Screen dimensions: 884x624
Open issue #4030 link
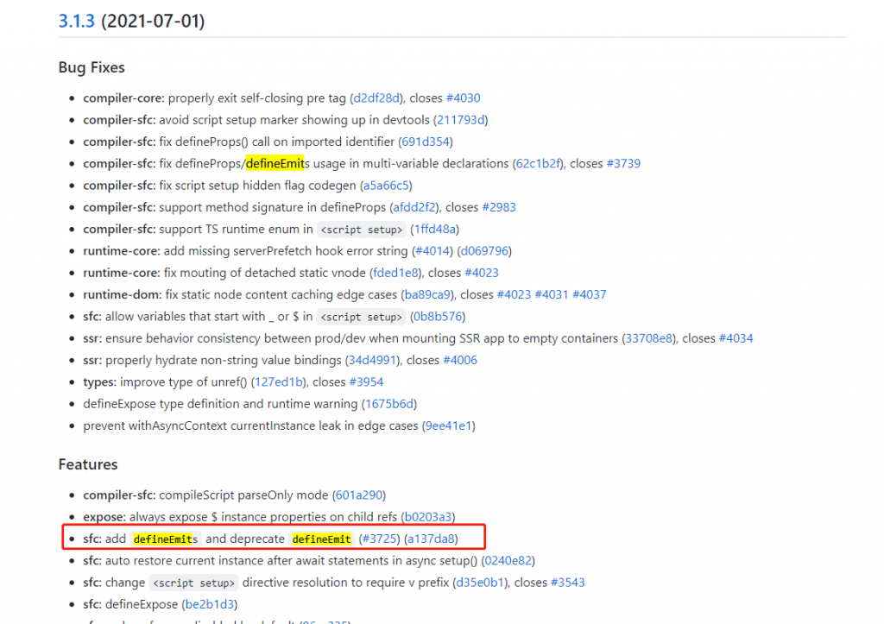[462, 98]
